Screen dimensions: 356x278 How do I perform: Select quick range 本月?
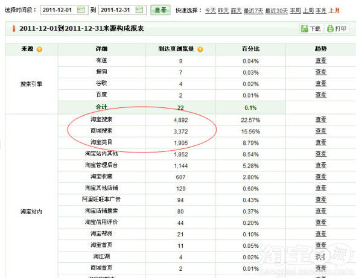(321, 10)
